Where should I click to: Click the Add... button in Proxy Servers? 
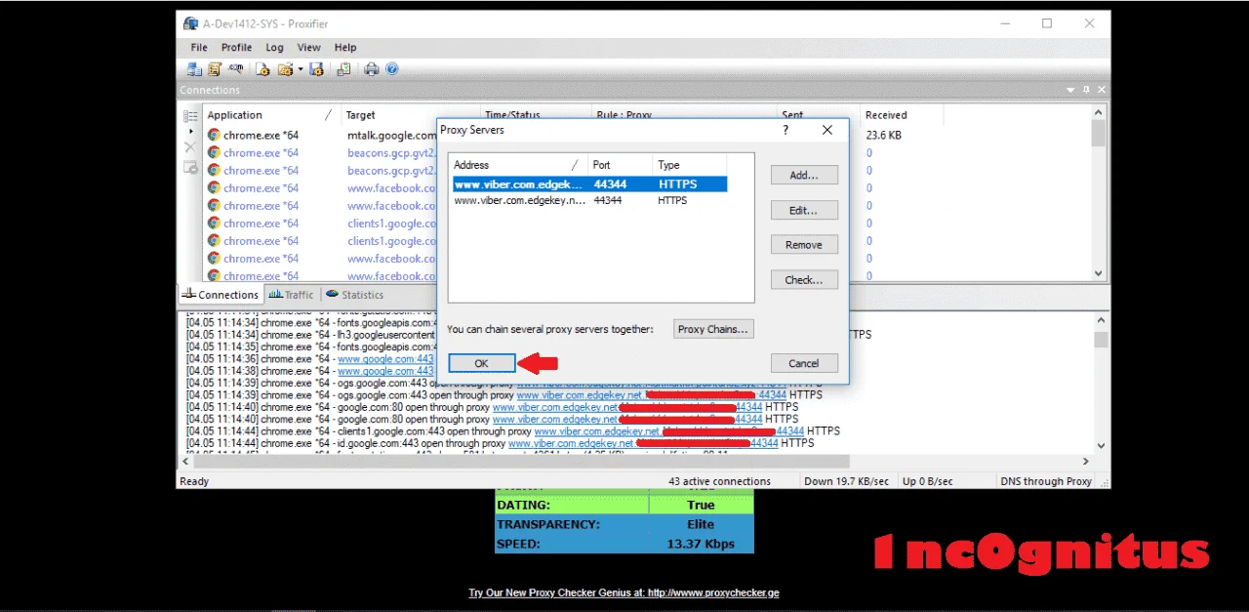pos(804,175)
